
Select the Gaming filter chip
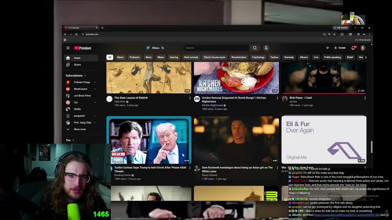[174, 57]
